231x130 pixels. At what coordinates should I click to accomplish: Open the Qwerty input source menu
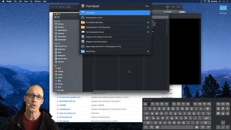214,1
